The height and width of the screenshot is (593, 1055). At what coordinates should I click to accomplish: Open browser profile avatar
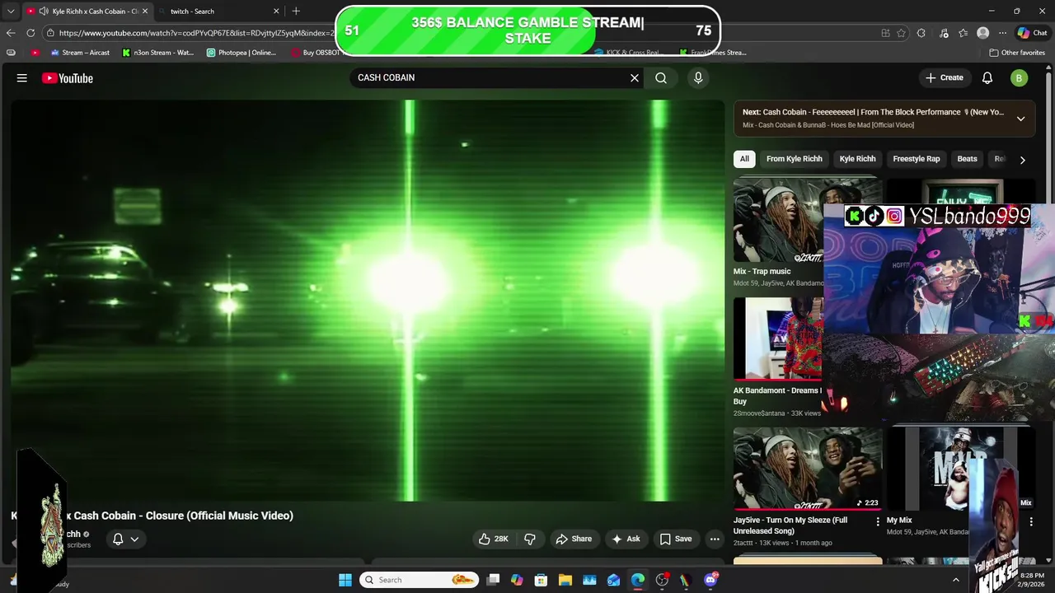tap(982, 33)
